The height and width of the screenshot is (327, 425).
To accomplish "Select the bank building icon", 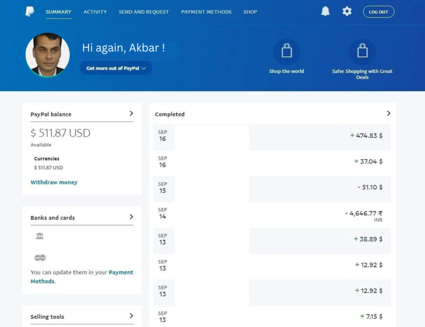I will [x=39, y=236].
